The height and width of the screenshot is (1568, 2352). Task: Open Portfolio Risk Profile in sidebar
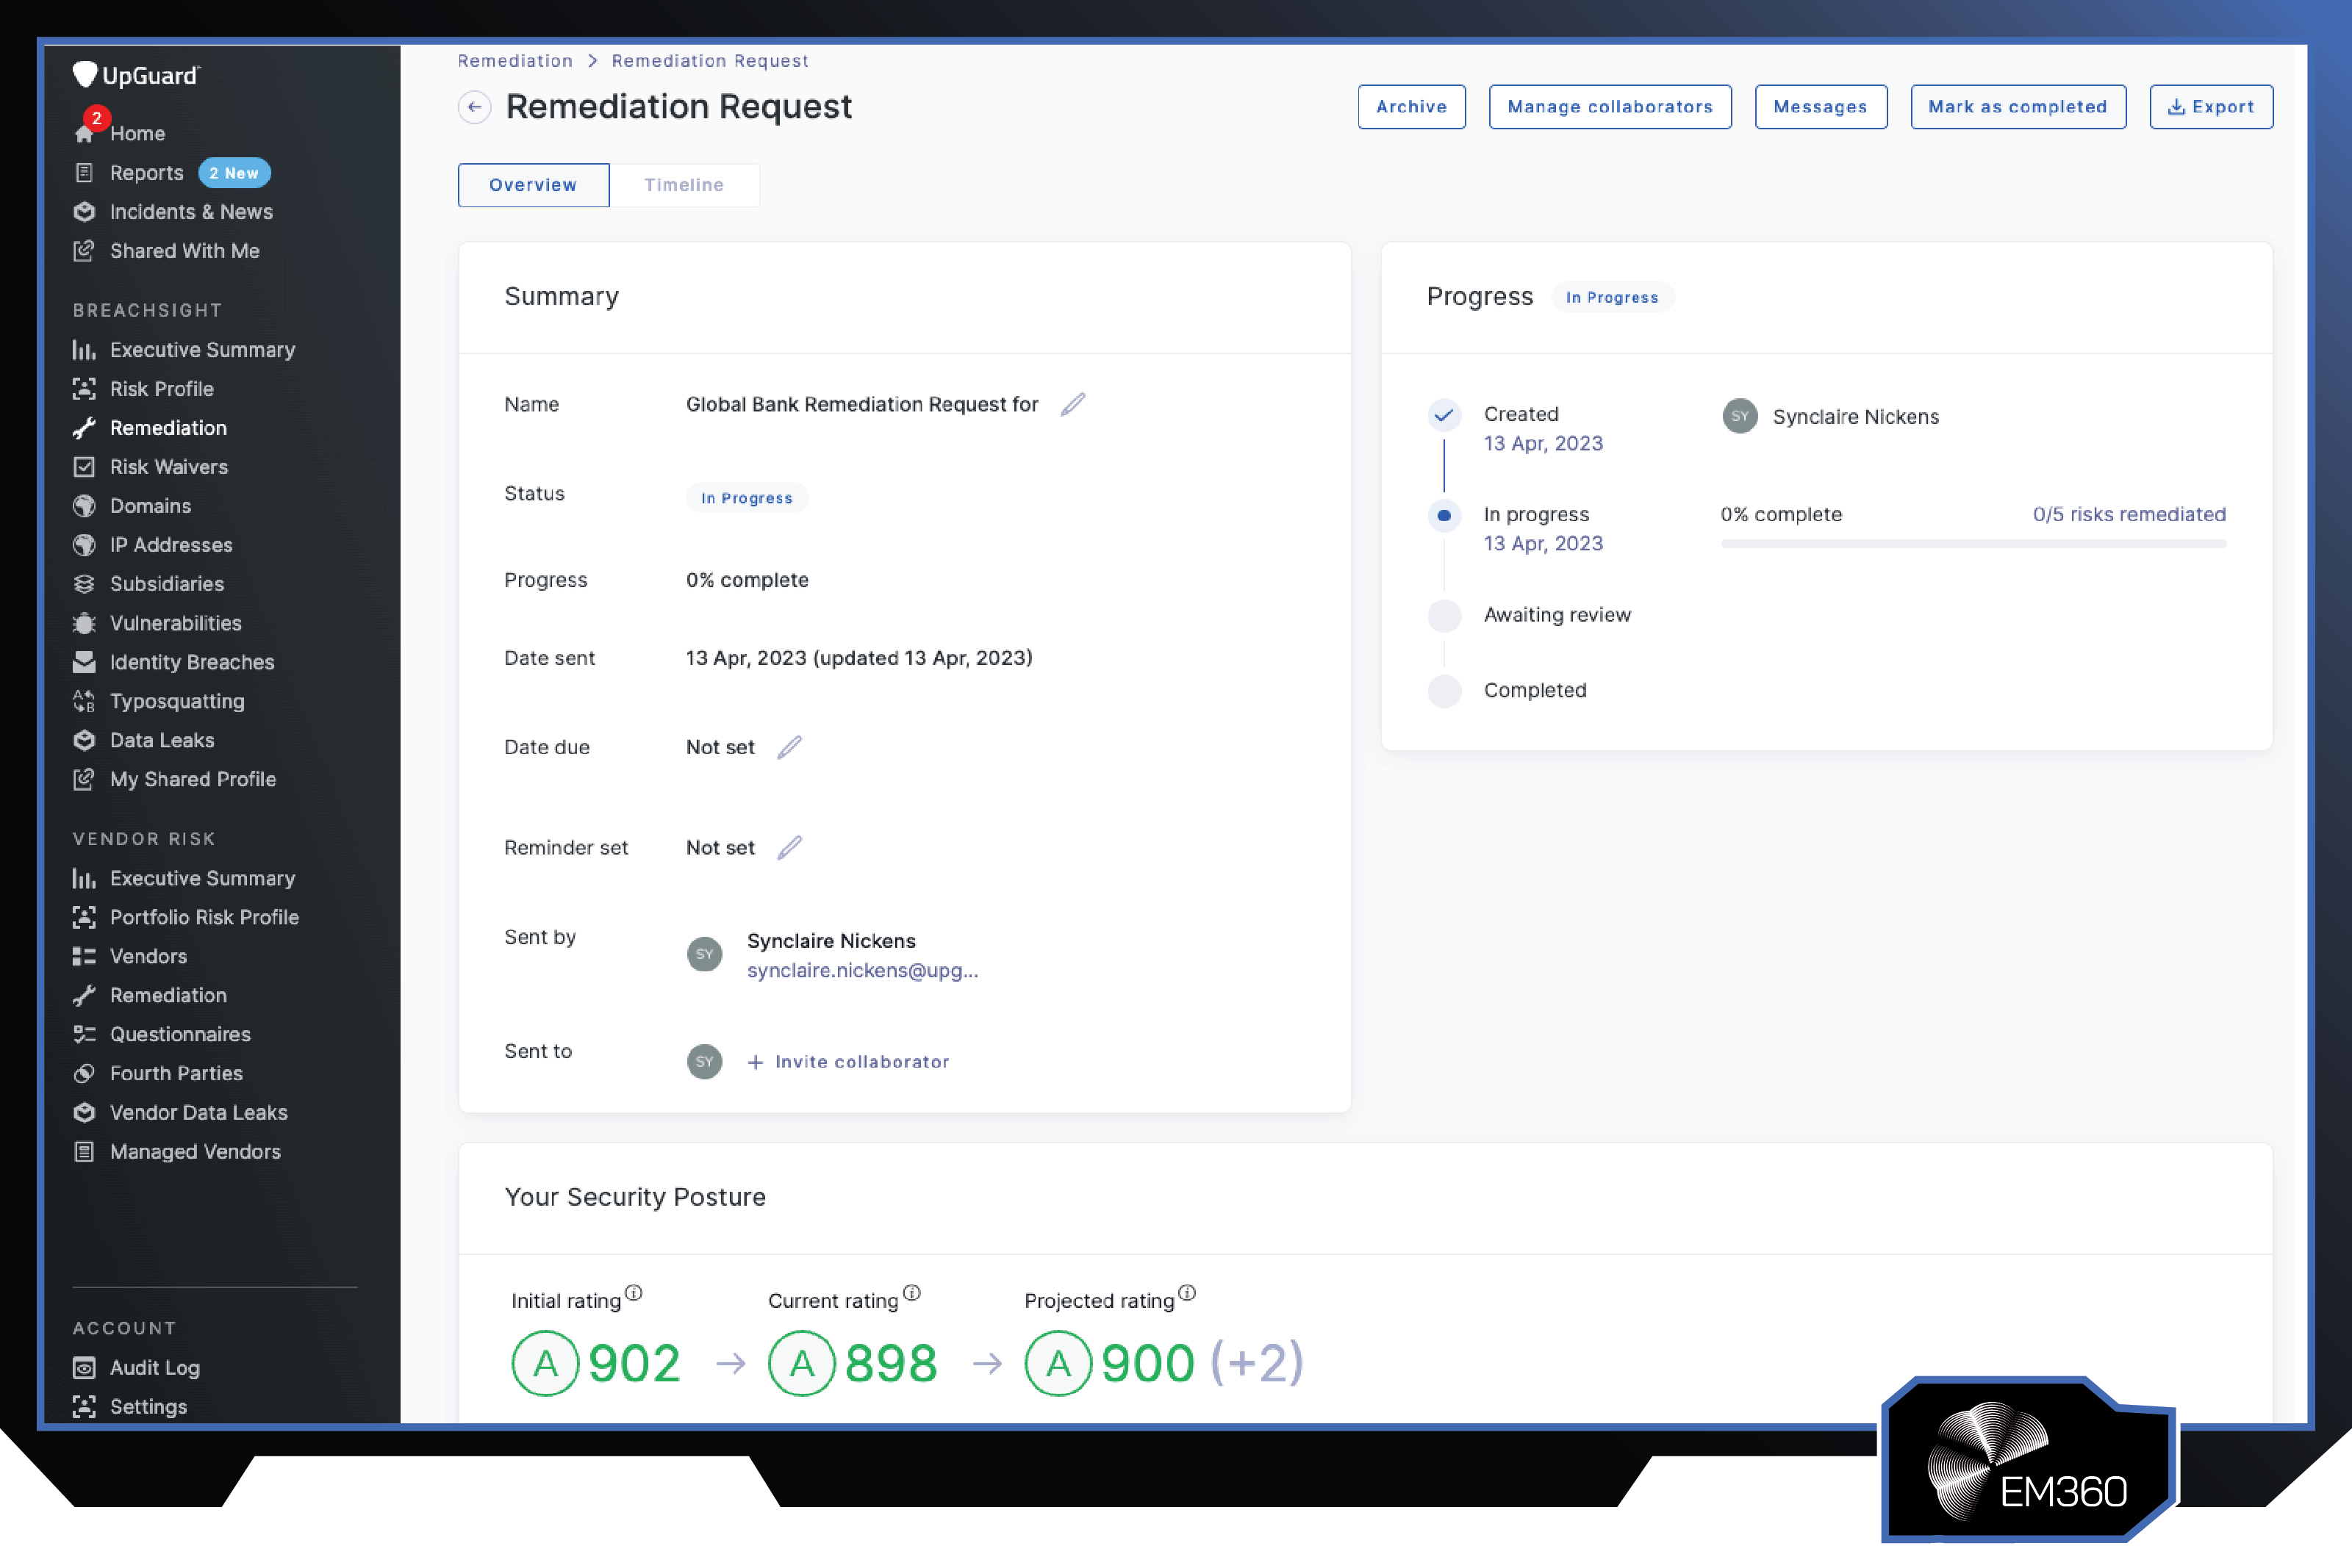(x=204, y=917)
